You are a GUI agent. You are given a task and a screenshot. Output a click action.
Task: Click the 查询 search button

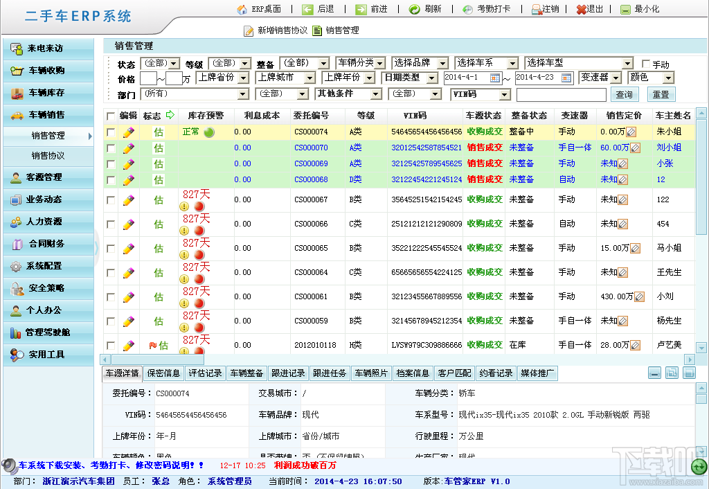click(624, 94)
